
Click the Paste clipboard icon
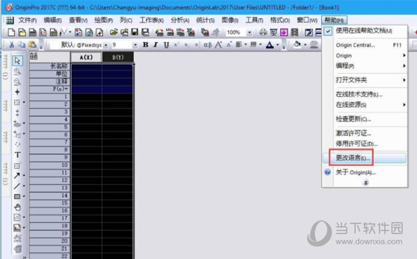[x=32, y=44]
